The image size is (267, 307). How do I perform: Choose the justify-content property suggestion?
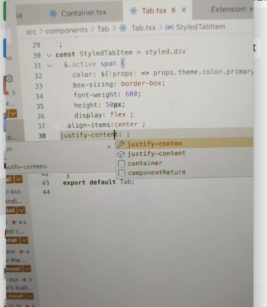184,153
